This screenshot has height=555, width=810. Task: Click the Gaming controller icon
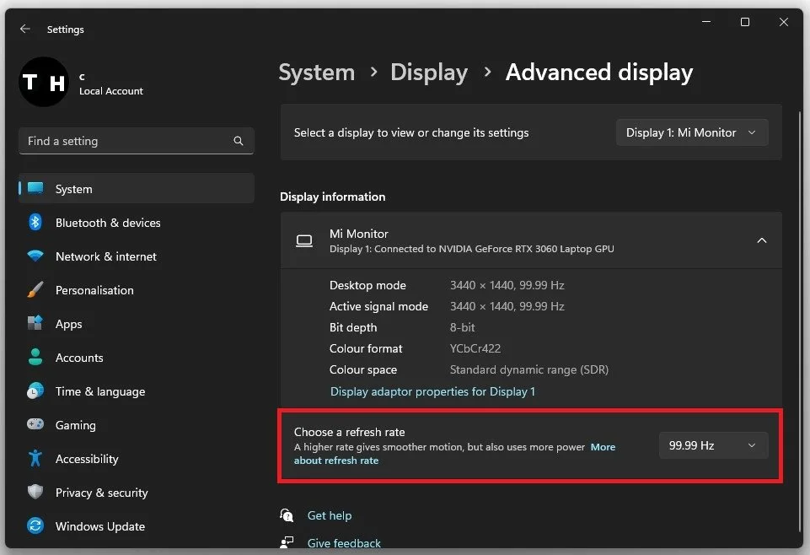click(x=35, y=424)
